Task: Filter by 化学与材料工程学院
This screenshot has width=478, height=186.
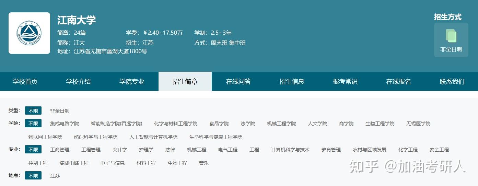Action: [176, 124]
